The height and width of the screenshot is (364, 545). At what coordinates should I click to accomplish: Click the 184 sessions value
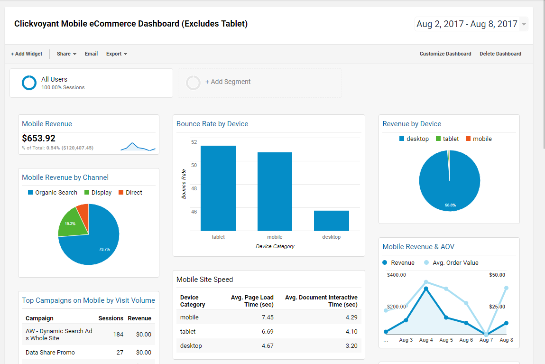point(118,335)
